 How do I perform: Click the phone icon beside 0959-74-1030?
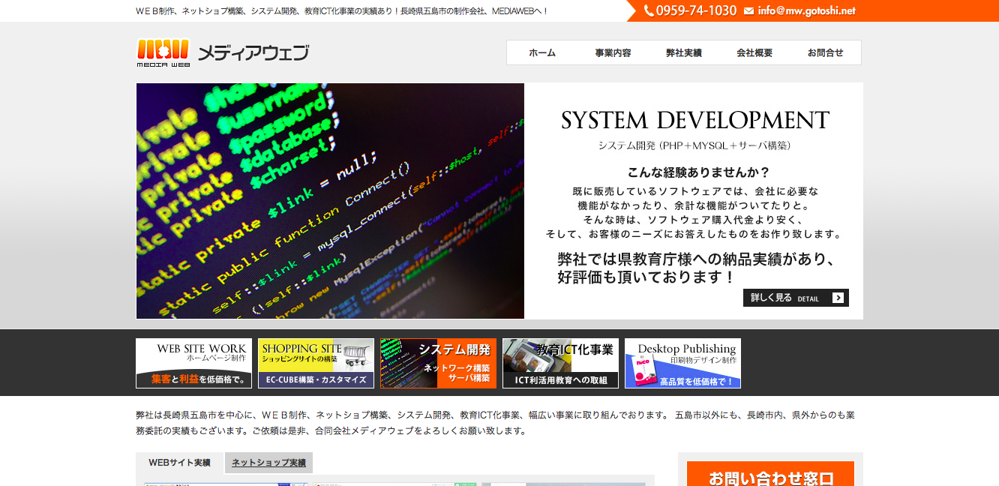(x=649, y=10)
